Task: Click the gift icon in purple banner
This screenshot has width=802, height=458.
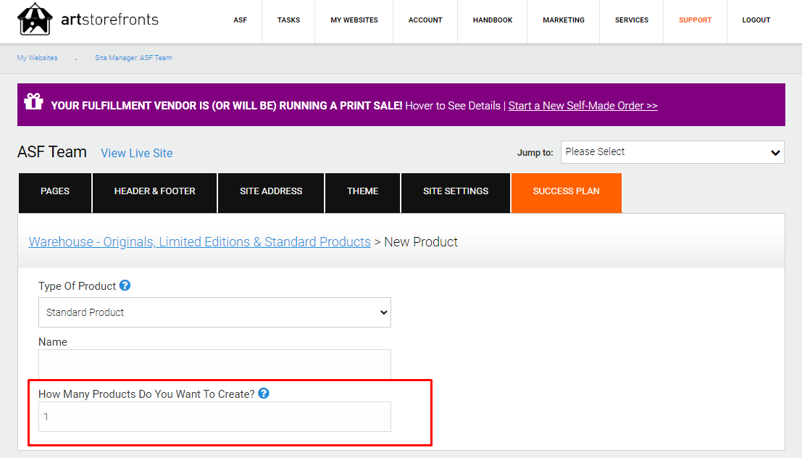Action: 34,101
